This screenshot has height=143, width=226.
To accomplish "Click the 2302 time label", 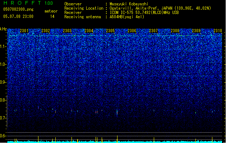I will click(x=46, y=31).
